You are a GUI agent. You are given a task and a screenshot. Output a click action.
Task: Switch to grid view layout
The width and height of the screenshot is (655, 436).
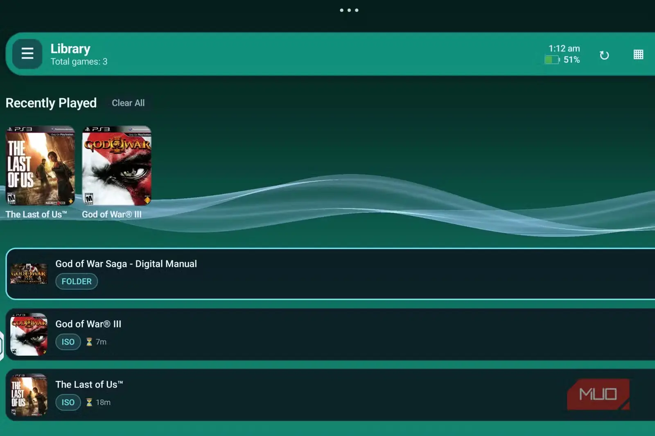pos(638,54)
